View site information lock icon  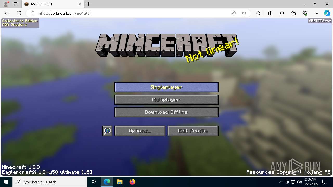pos(33,13)
